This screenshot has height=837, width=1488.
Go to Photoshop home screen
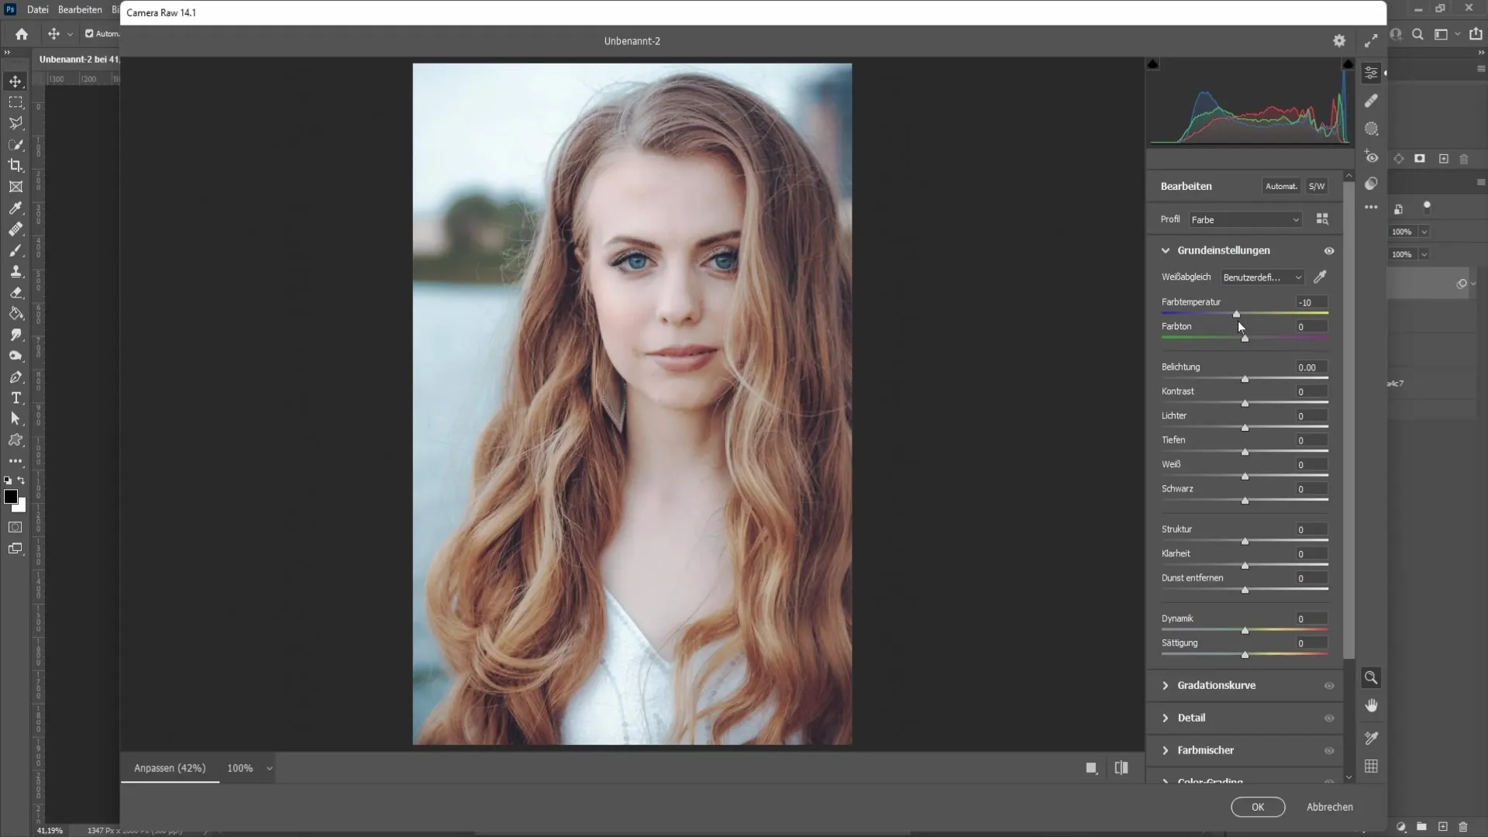[22, 34]
